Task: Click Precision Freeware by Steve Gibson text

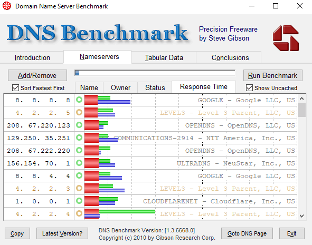Action: click(x=228, y=34)
